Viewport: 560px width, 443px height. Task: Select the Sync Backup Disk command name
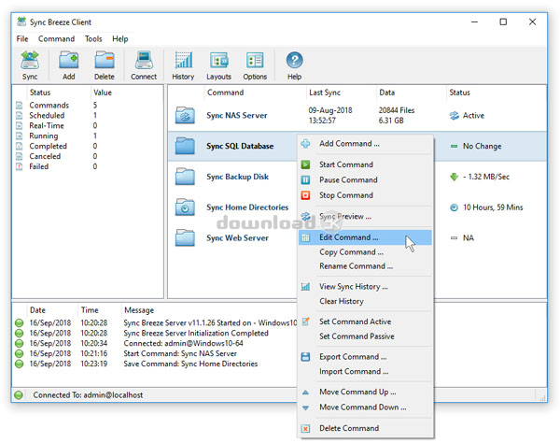click(x=237, y=177)
